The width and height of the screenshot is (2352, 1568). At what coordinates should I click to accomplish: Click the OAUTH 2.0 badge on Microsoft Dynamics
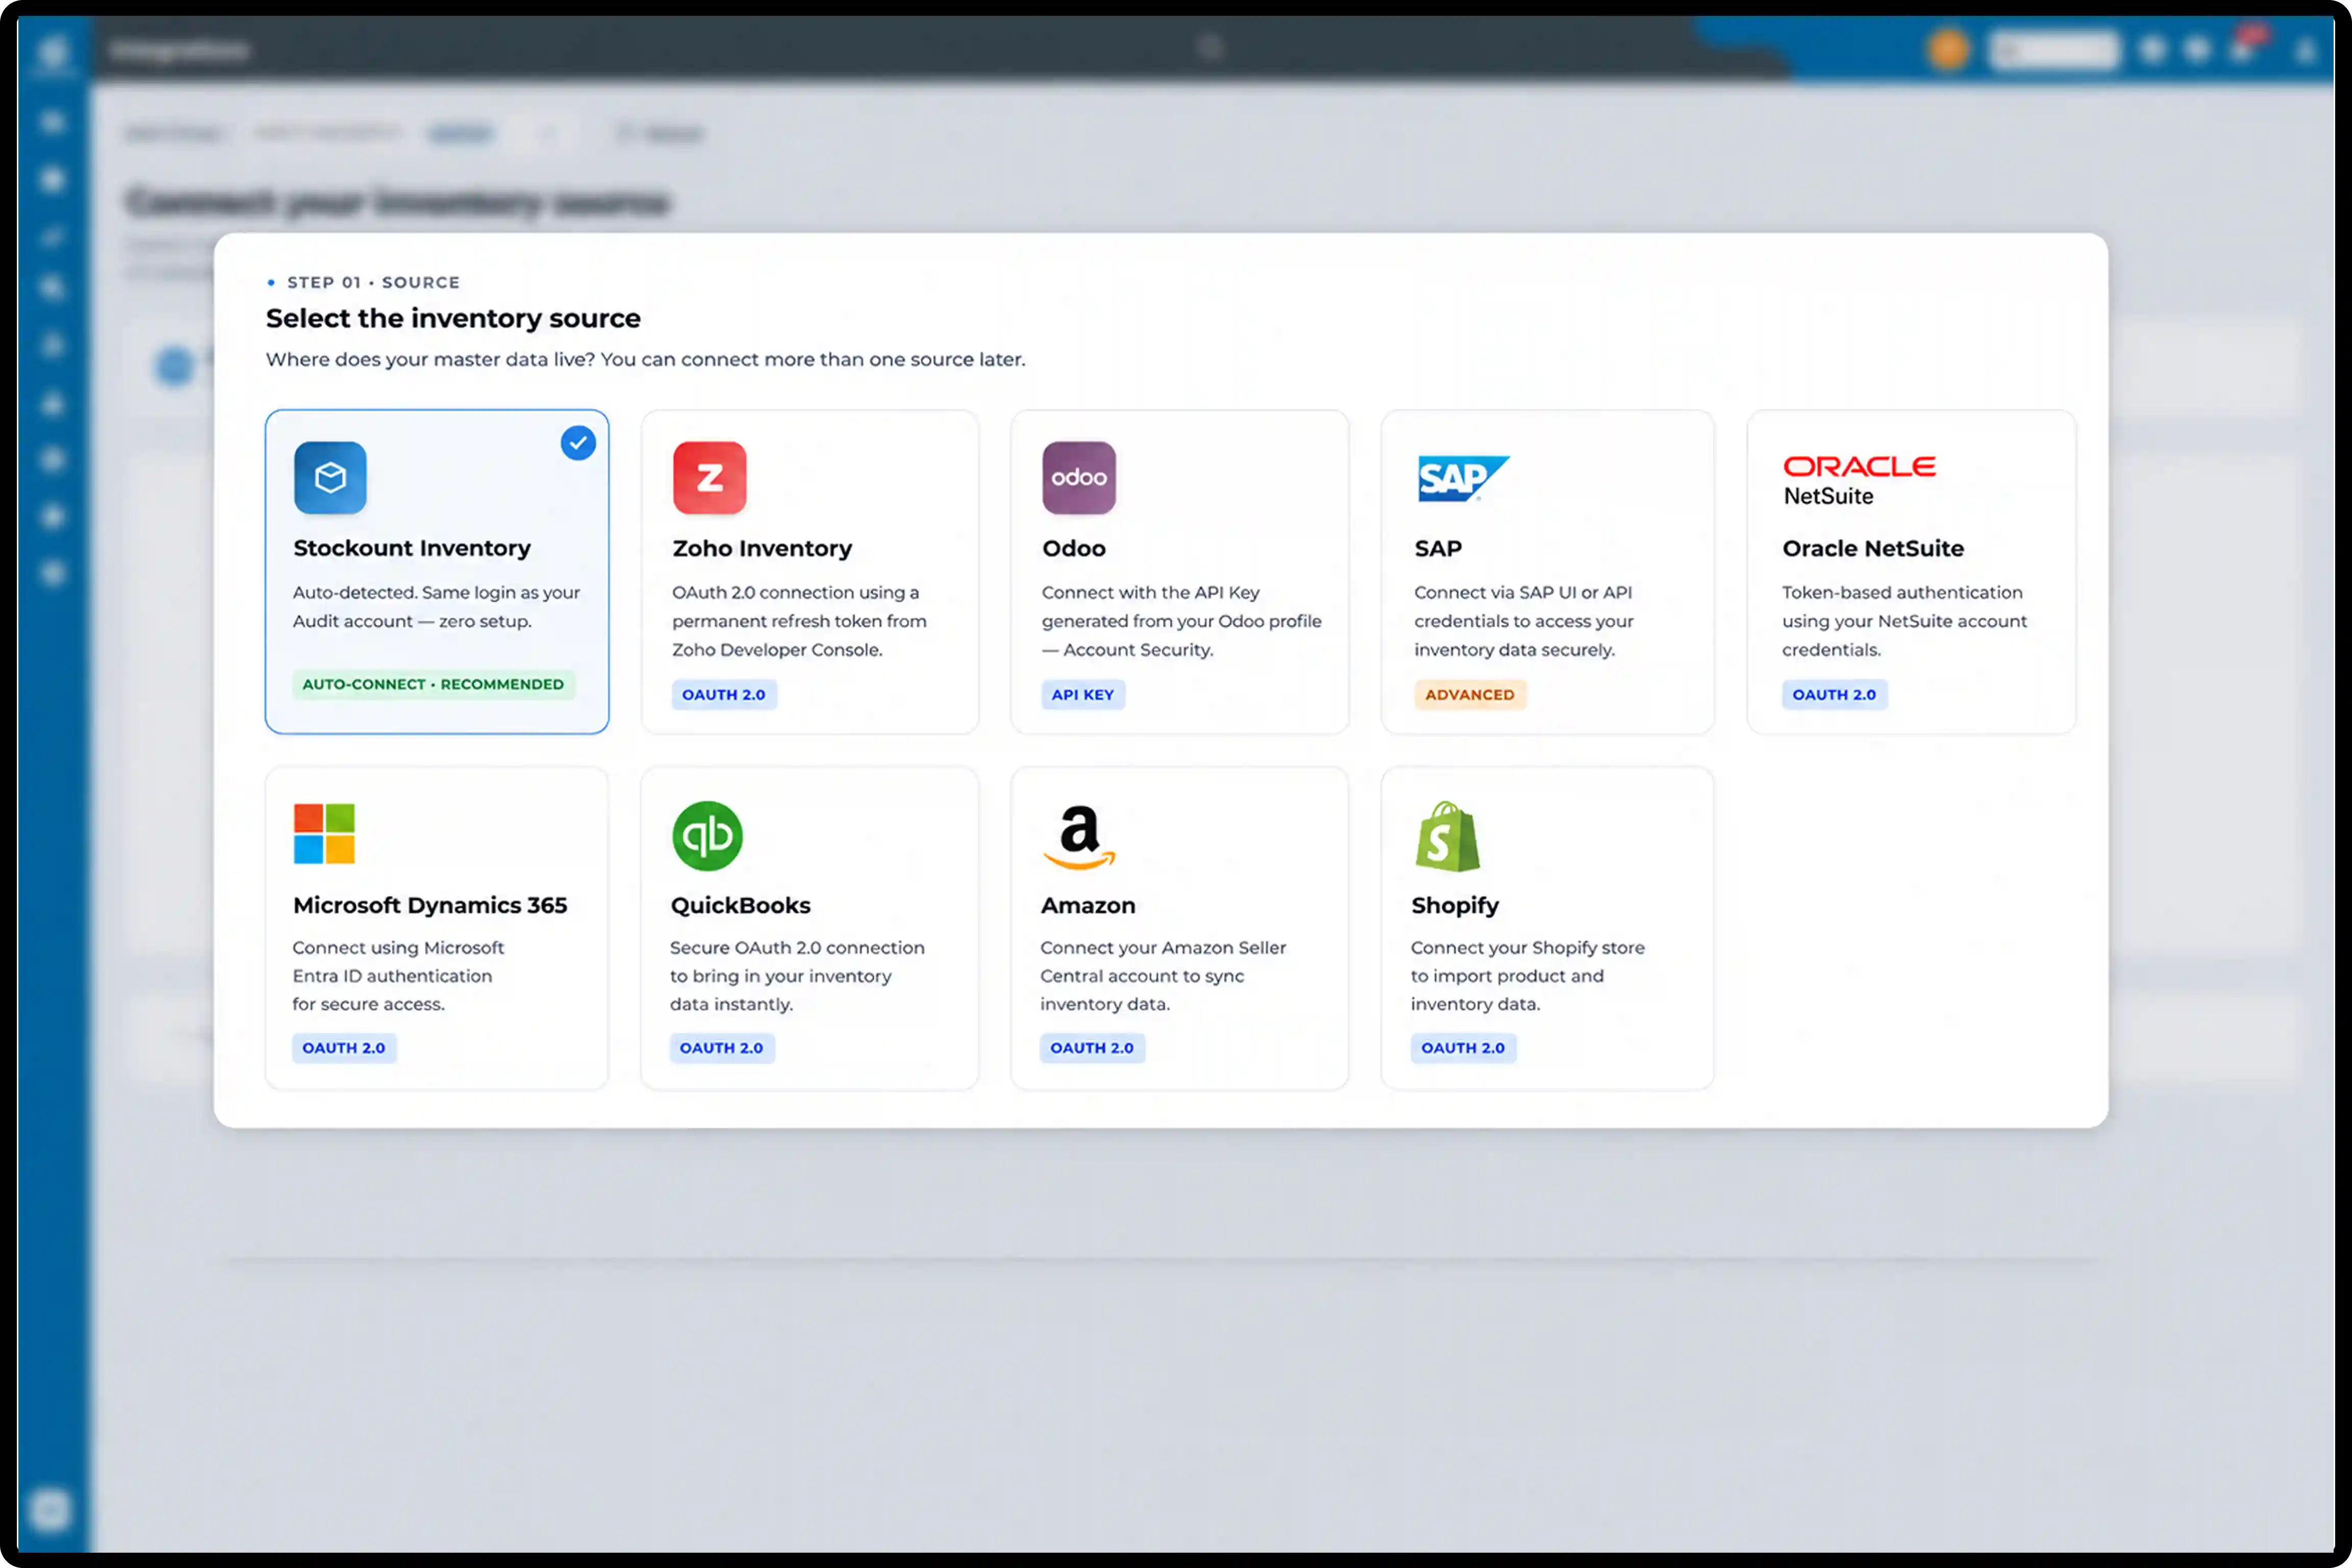[343, 1047]
